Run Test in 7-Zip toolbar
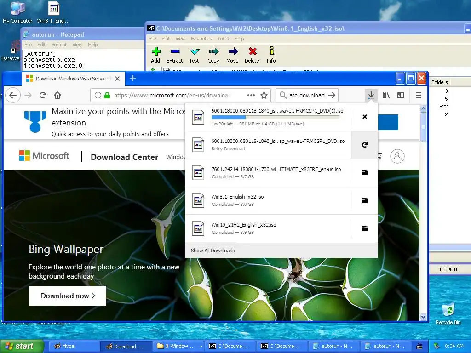Viewport: 471px width, 353px height. pos(194,55)
